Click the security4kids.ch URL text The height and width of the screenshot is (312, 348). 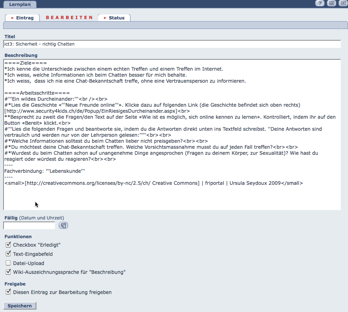coord(91,111)
